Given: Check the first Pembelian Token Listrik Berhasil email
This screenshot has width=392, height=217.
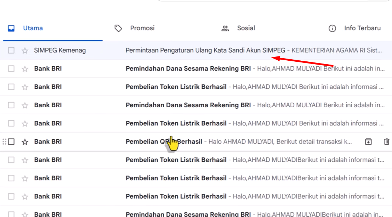Looking at the screenshot, I should [11, 87].
